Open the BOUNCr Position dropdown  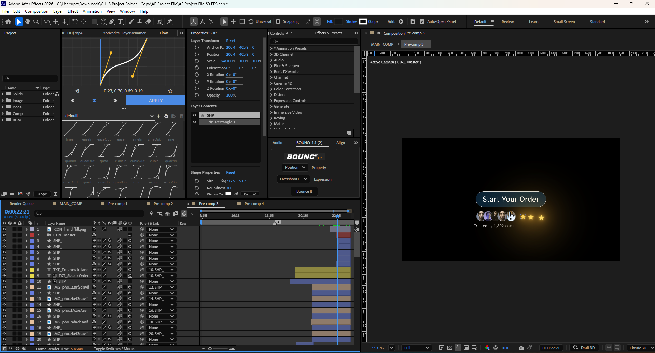coord(295,167)
